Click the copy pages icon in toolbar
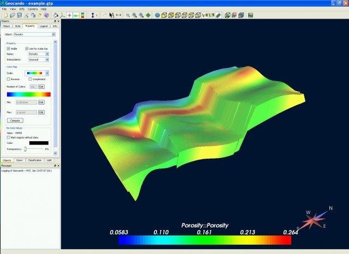Image resolution: width=349 pixels, height=254 pixels. pos(33,15)
